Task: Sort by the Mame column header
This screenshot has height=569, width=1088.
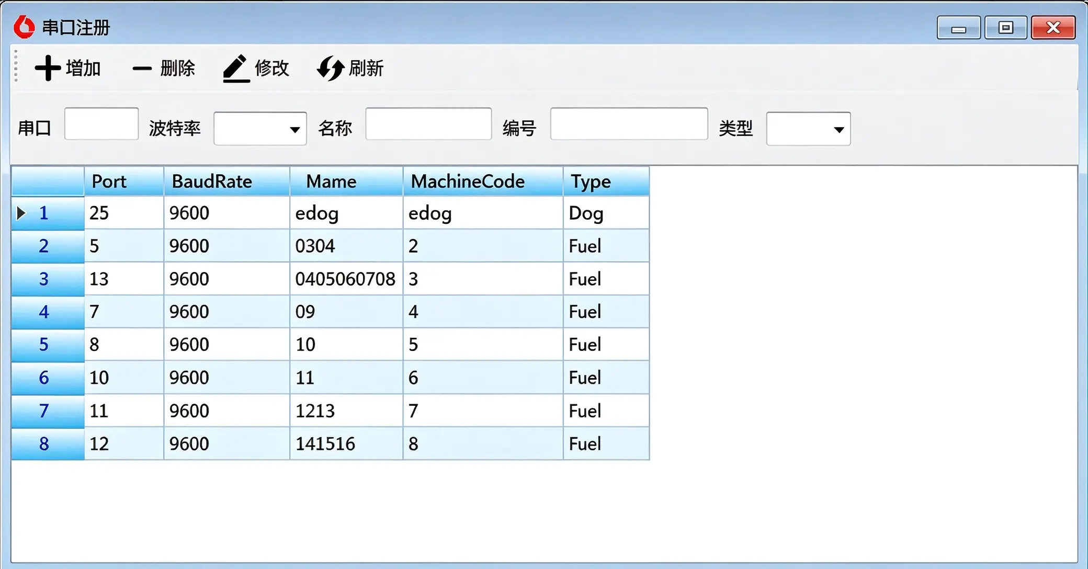Action: click(x=346, y=181)
